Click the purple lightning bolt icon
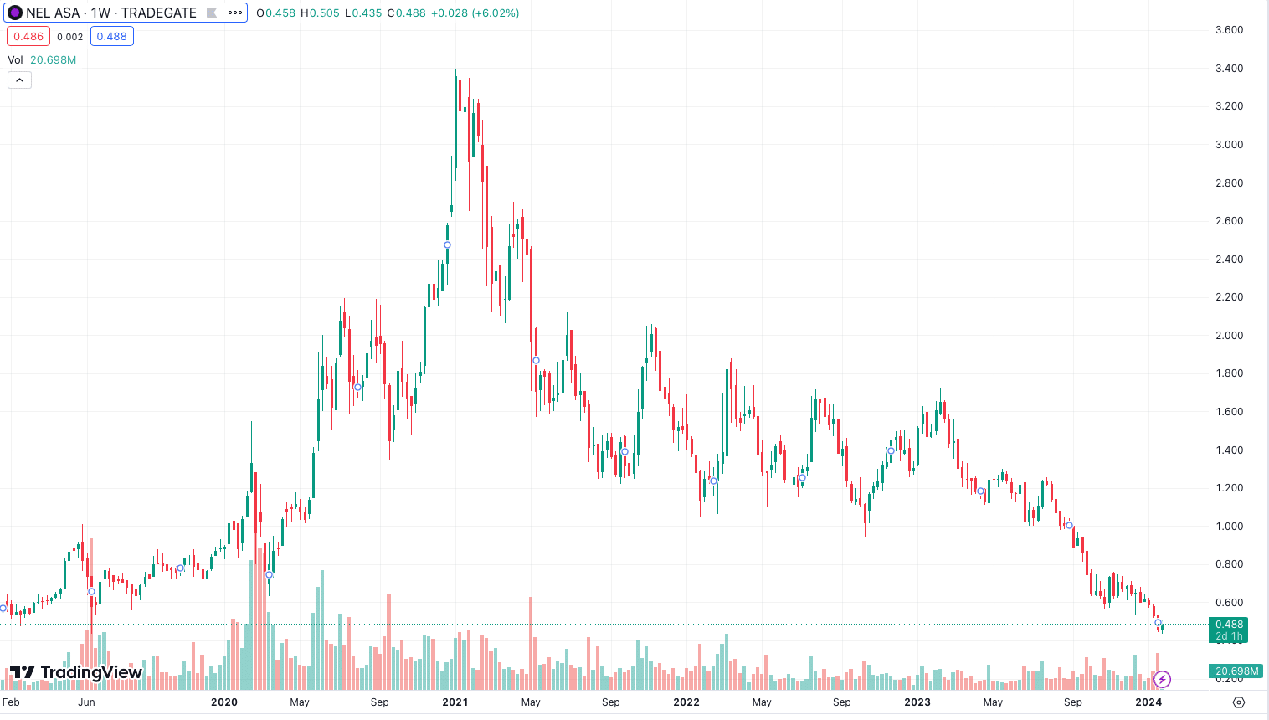Screen dimensions: 1269x720 click(1162, 679)
